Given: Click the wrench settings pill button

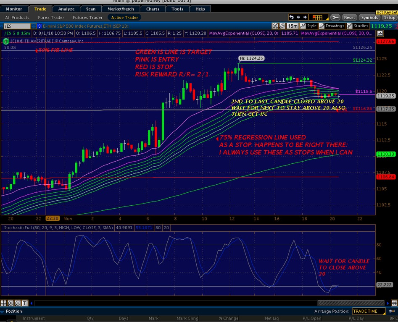Looking at the screenshot, I should point(335,18).
